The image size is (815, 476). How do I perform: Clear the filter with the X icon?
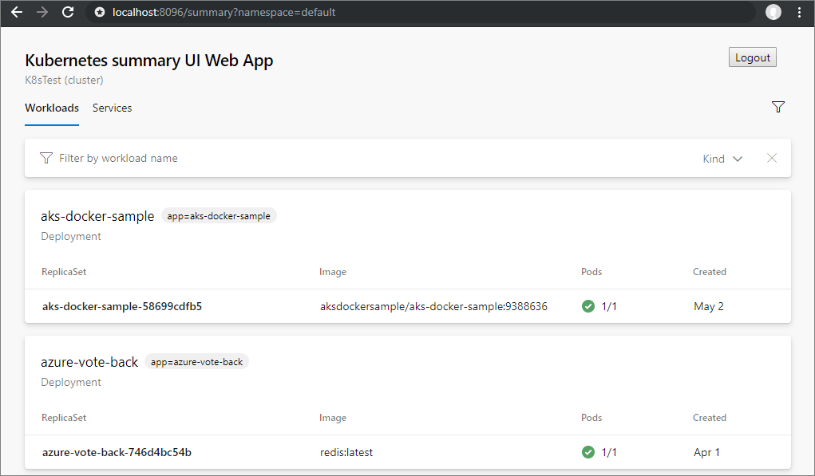pyautogui.click(x=771, y=158)
